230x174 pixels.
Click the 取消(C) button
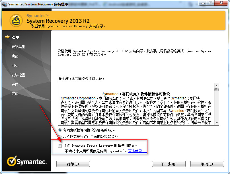click(207, 164)
